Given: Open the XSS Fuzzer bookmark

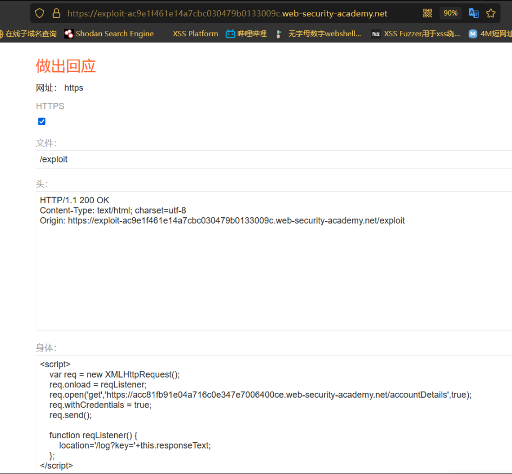Looking at the screenshot, I should click(416, 34).
